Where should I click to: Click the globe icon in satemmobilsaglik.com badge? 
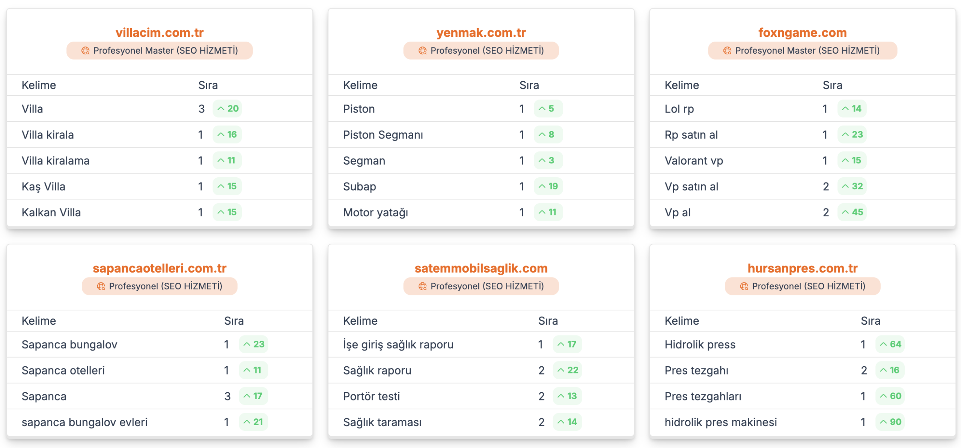[x=422, y=286]
